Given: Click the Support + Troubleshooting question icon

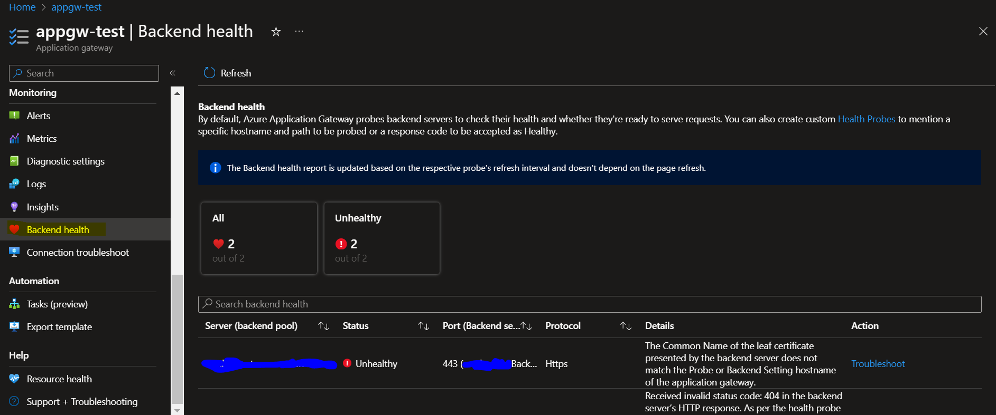Looking at the screenshot, I should [x=14, y=401].
